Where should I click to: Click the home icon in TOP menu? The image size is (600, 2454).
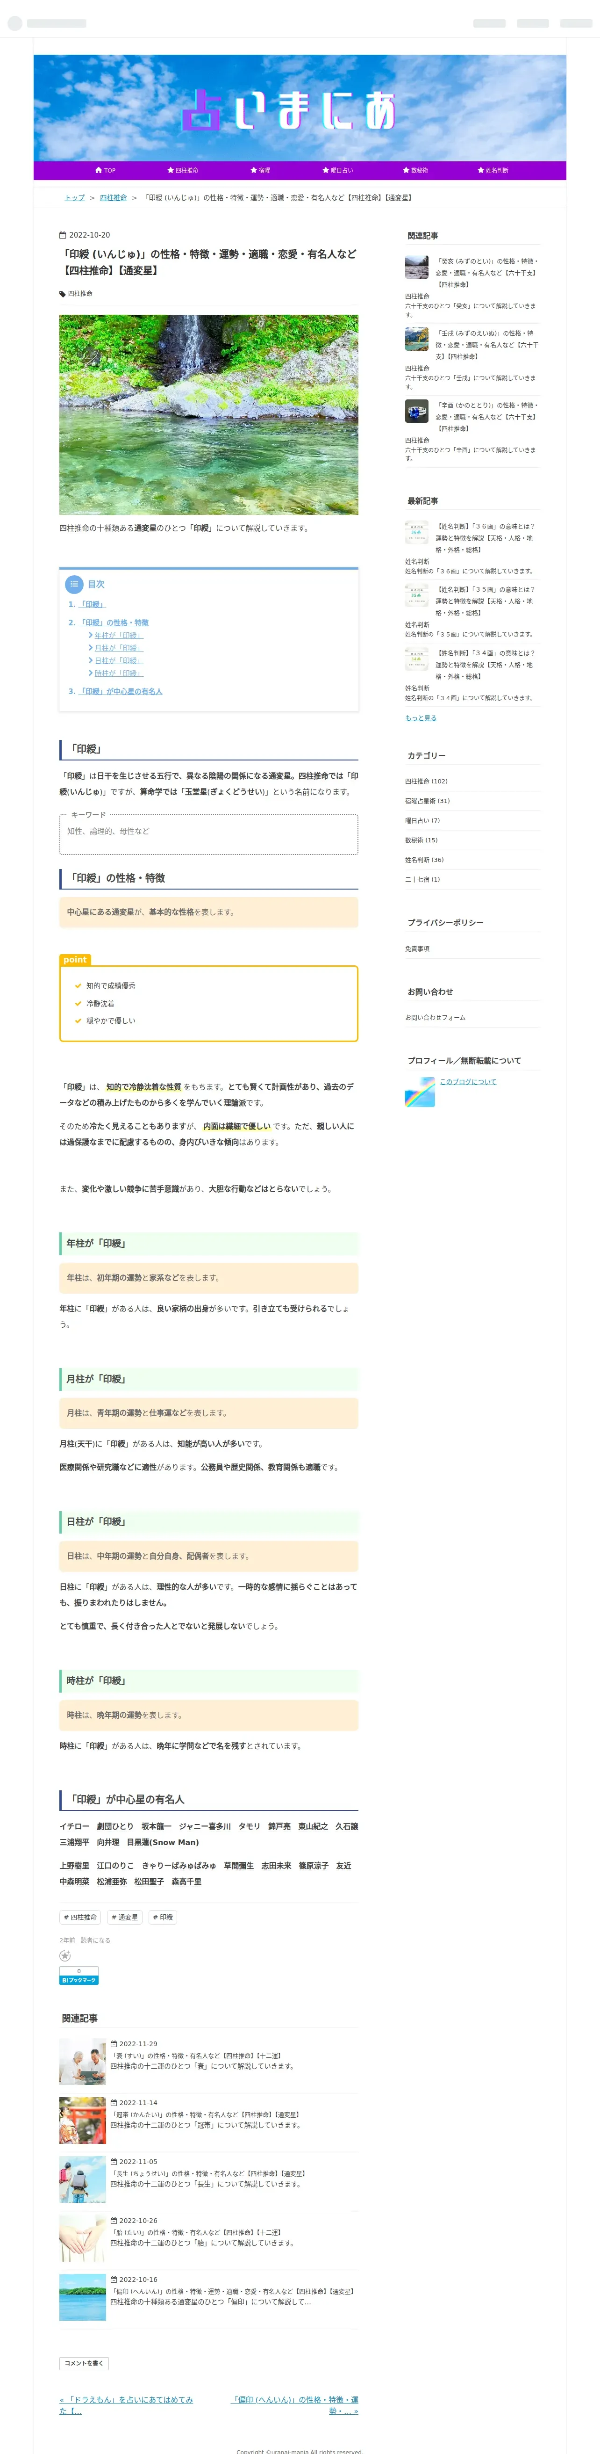point(98,171)
